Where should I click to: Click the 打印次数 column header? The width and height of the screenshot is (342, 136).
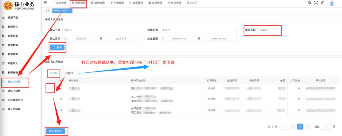pyautogui.click(x=295, y=80)
